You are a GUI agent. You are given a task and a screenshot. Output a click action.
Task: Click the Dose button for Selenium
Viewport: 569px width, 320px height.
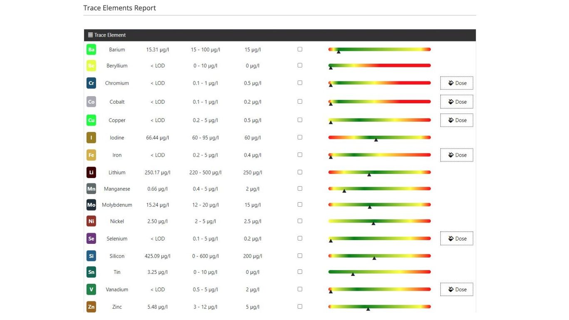point(457,238)
